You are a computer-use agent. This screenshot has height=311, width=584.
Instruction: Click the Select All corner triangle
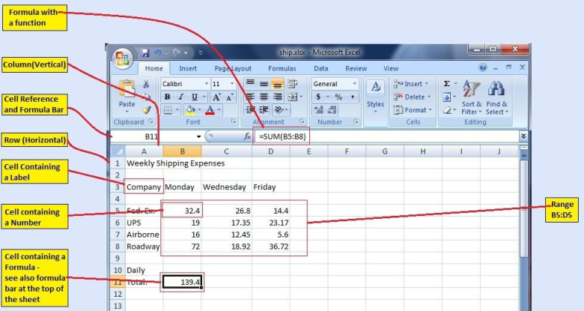(x=118, y=151)
